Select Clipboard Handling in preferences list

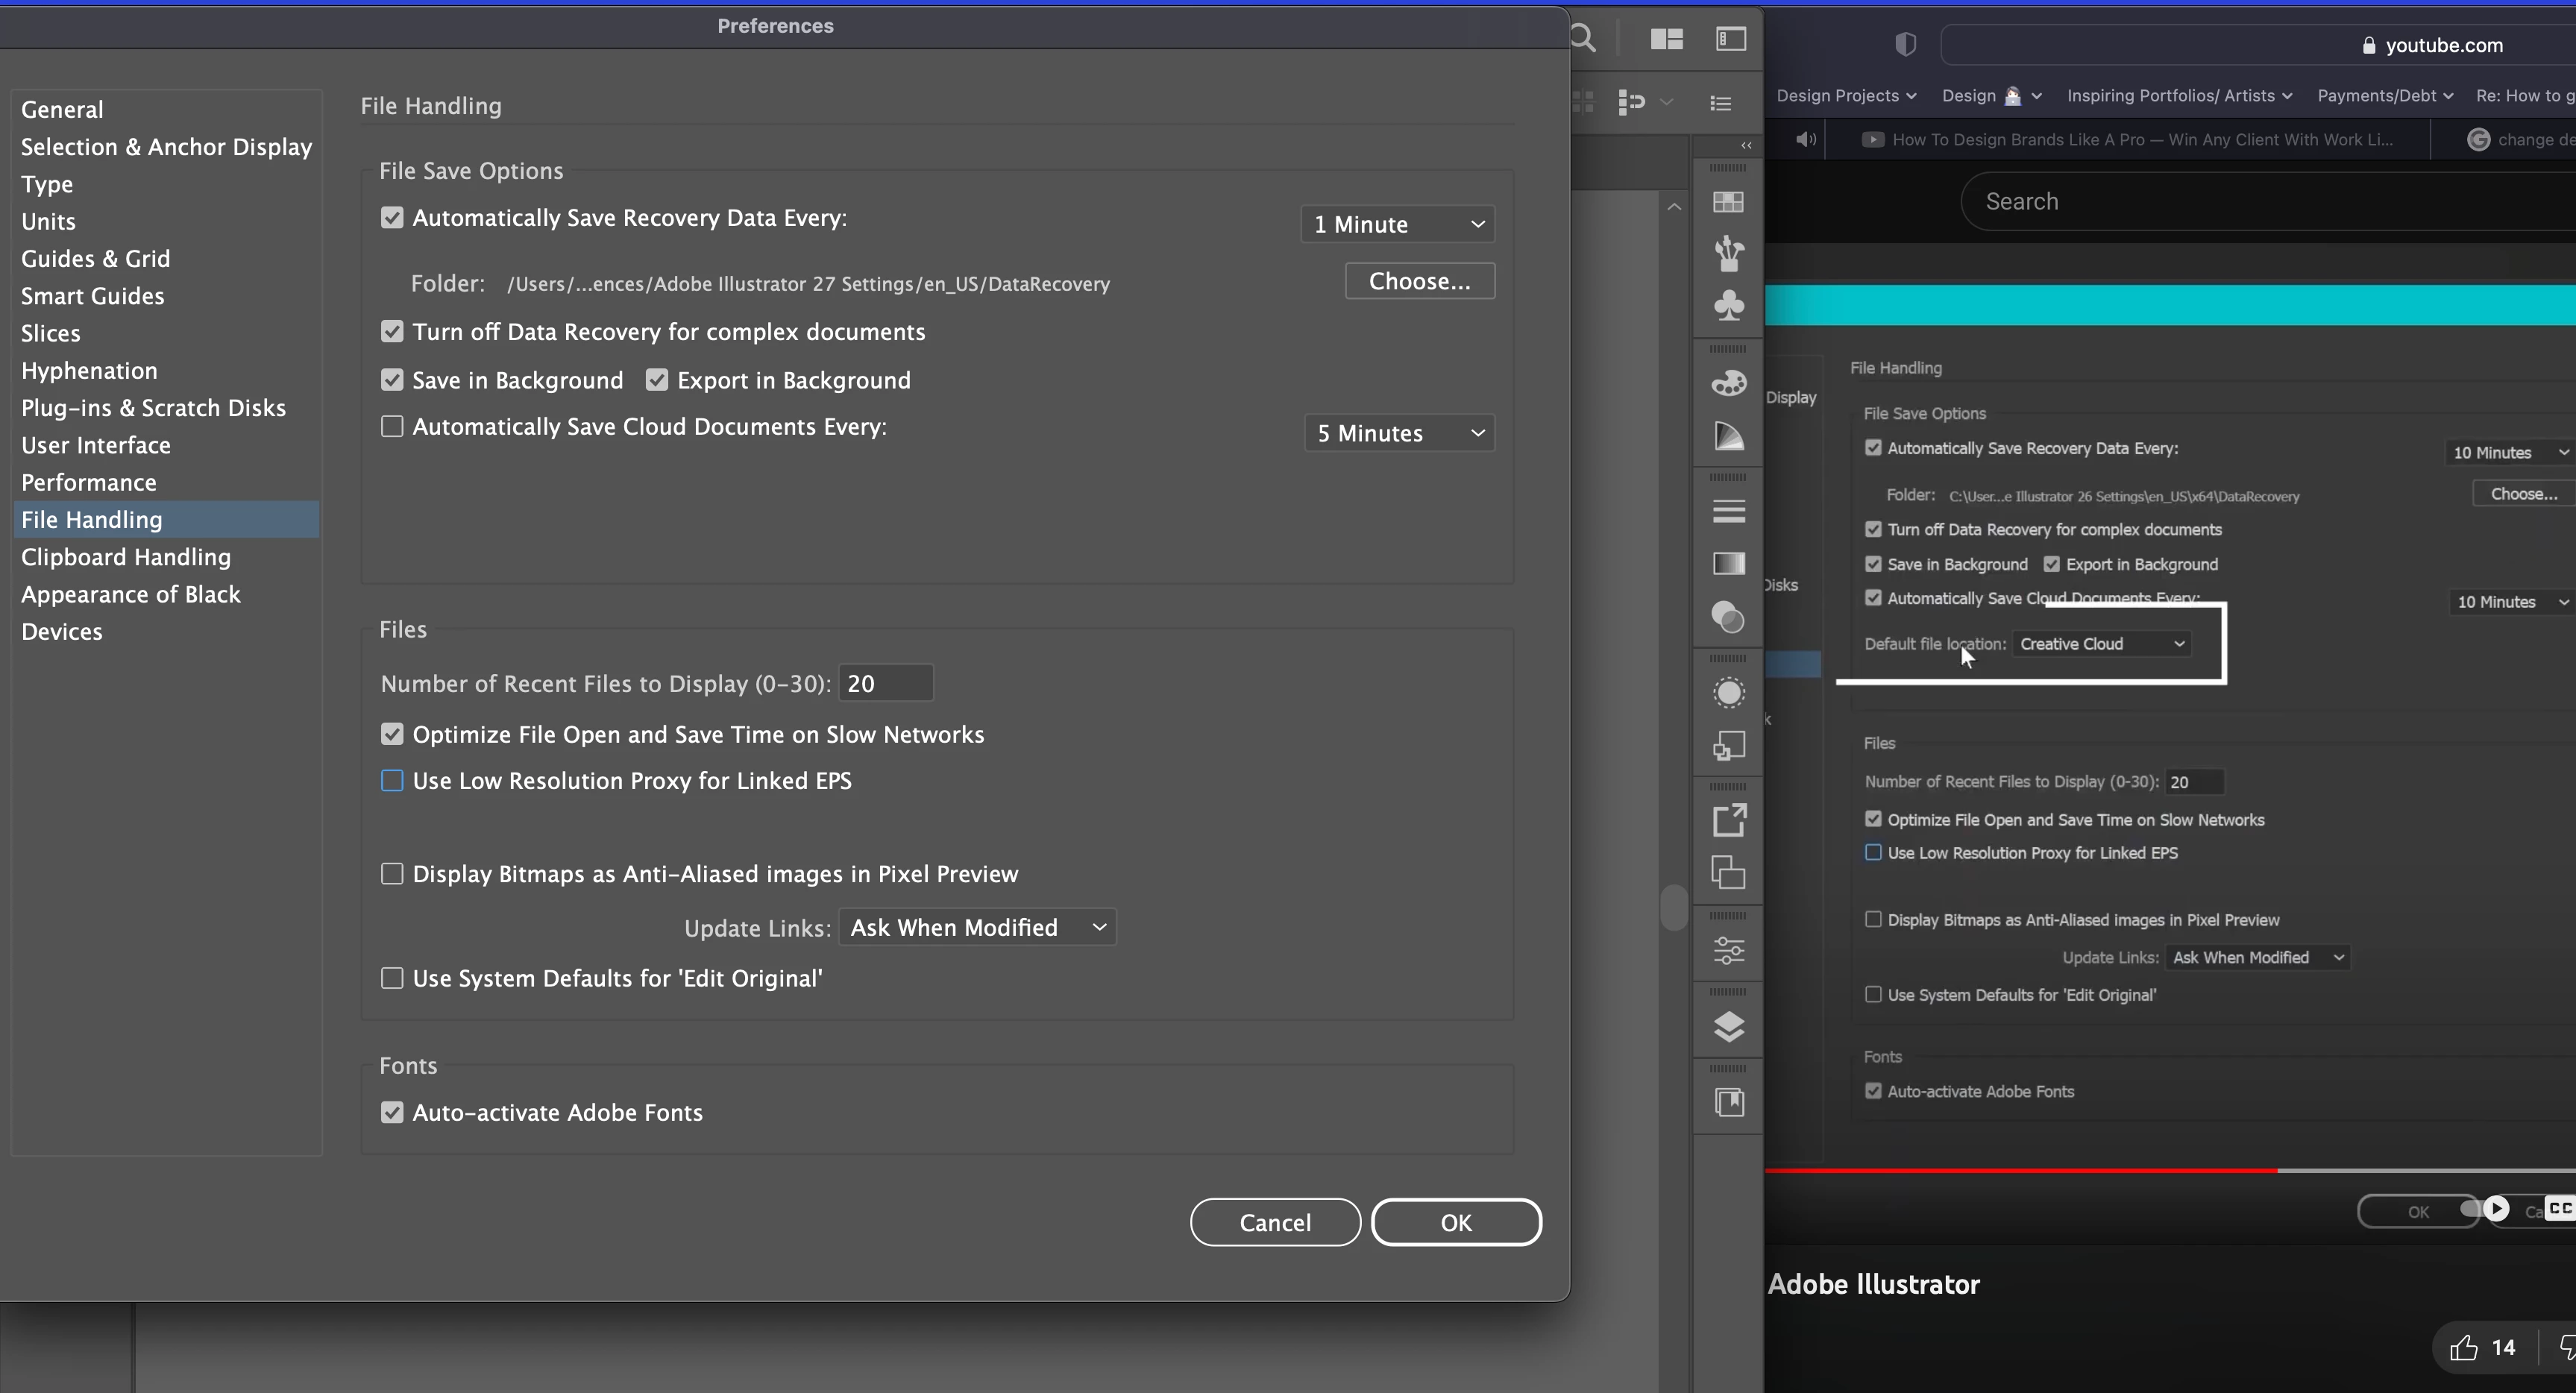coord(126,557)
